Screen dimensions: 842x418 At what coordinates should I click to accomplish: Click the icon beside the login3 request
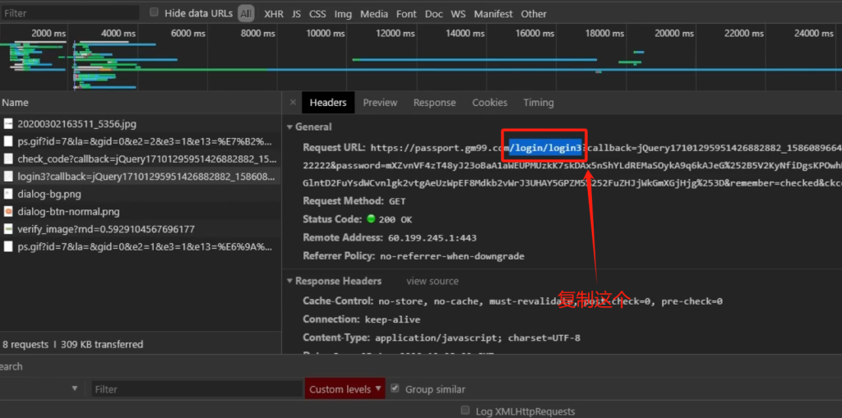coord(8,177)
